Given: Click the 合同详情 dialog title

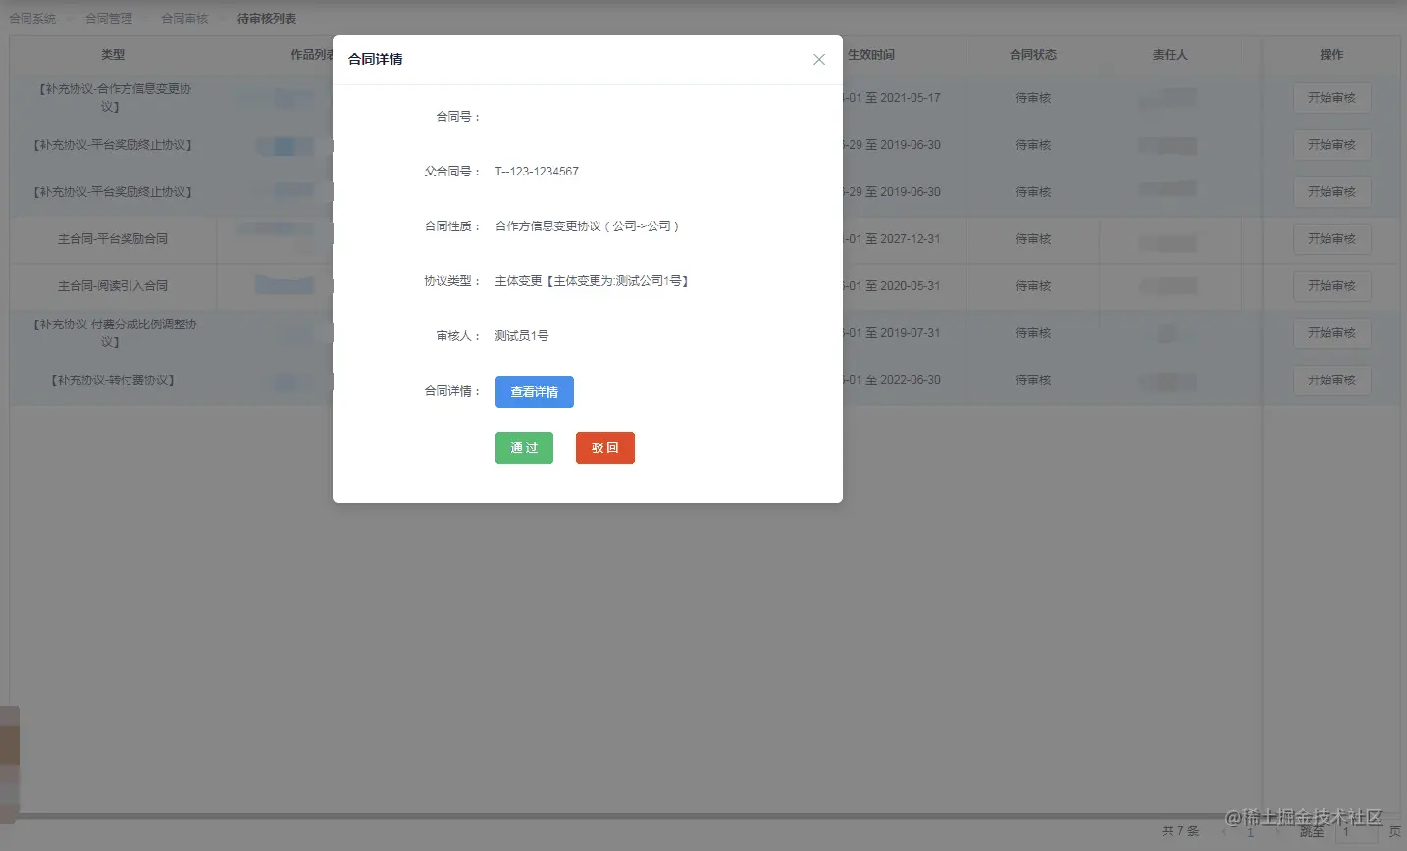Looking at the screenshot, I should (376, 59).
